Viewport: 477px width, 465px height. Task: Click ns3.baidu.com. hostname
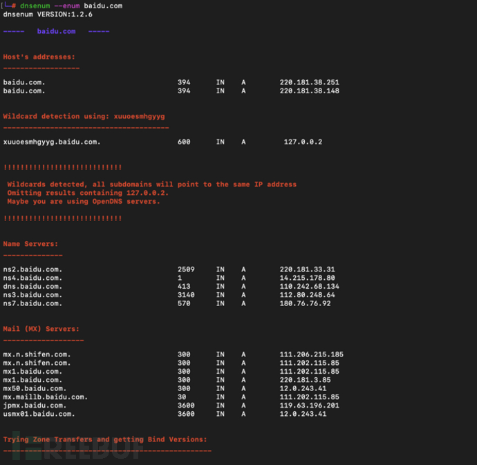[33, 295]
